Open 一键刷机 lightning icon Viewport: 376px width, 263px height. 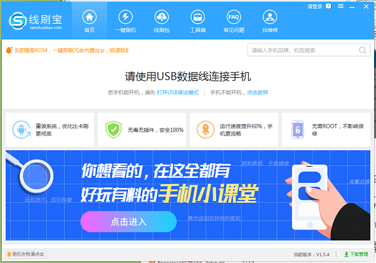click(x=125, y=19)
